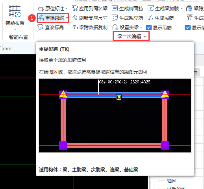Viewport: 204px width, 189px height.
Task: Click the 生成梁加腋 icon
Action: click(x=150, y=8)
